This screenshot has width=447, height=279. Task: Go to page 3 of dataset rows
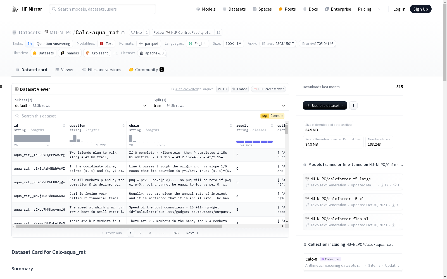click(x=150, y=233)
